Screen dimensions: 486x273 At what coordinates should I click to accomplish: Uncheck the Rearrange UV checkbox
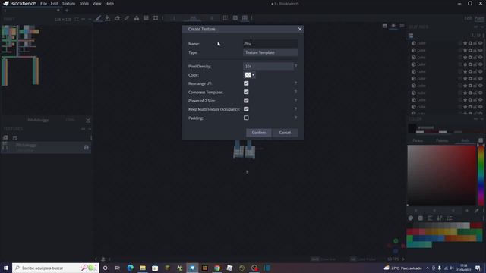[246, 83]
